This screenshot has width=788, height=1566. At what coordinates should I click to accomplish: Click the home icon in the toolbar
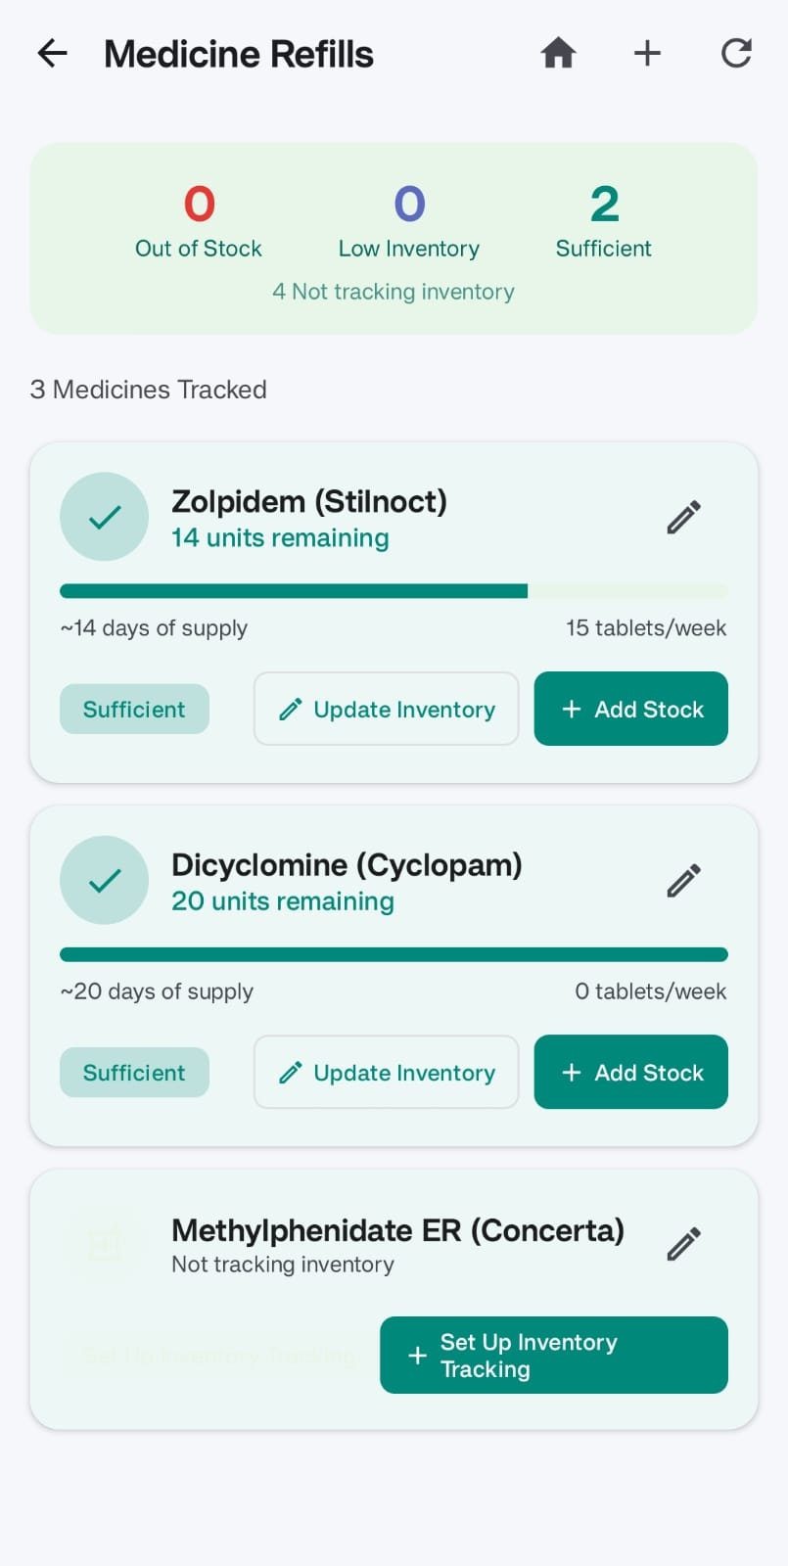click(x=558, y=54)
